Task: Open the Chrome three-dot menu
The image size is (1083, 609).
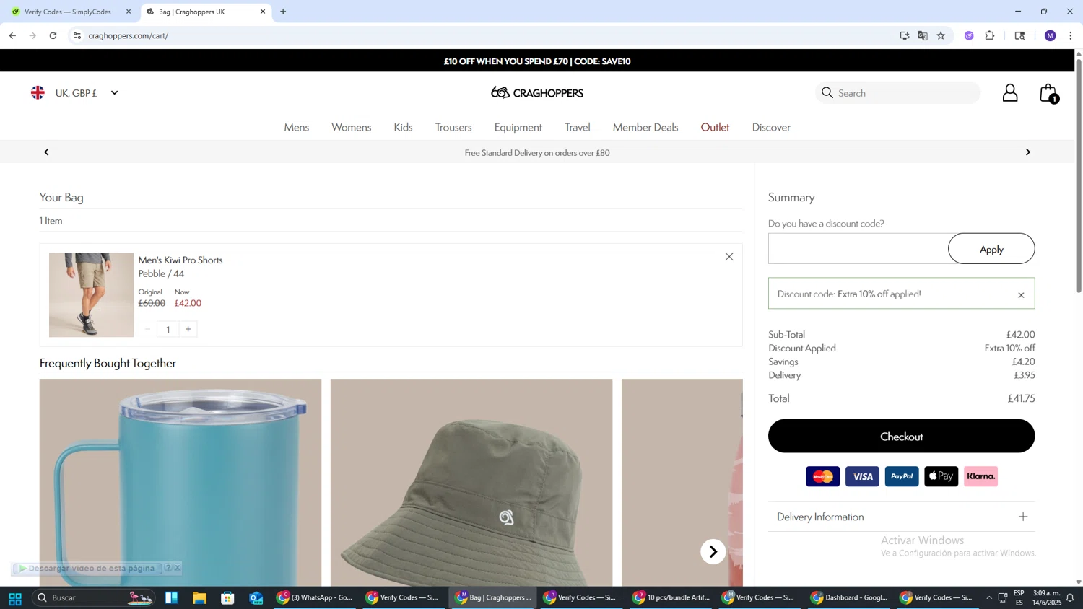Action: tap(1071, 35)
